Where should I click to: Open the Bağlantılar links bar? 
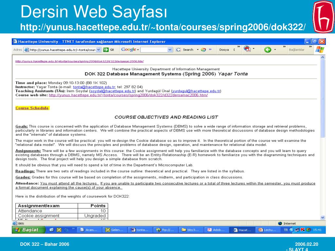pyautogui.click(x=296, y=50)
